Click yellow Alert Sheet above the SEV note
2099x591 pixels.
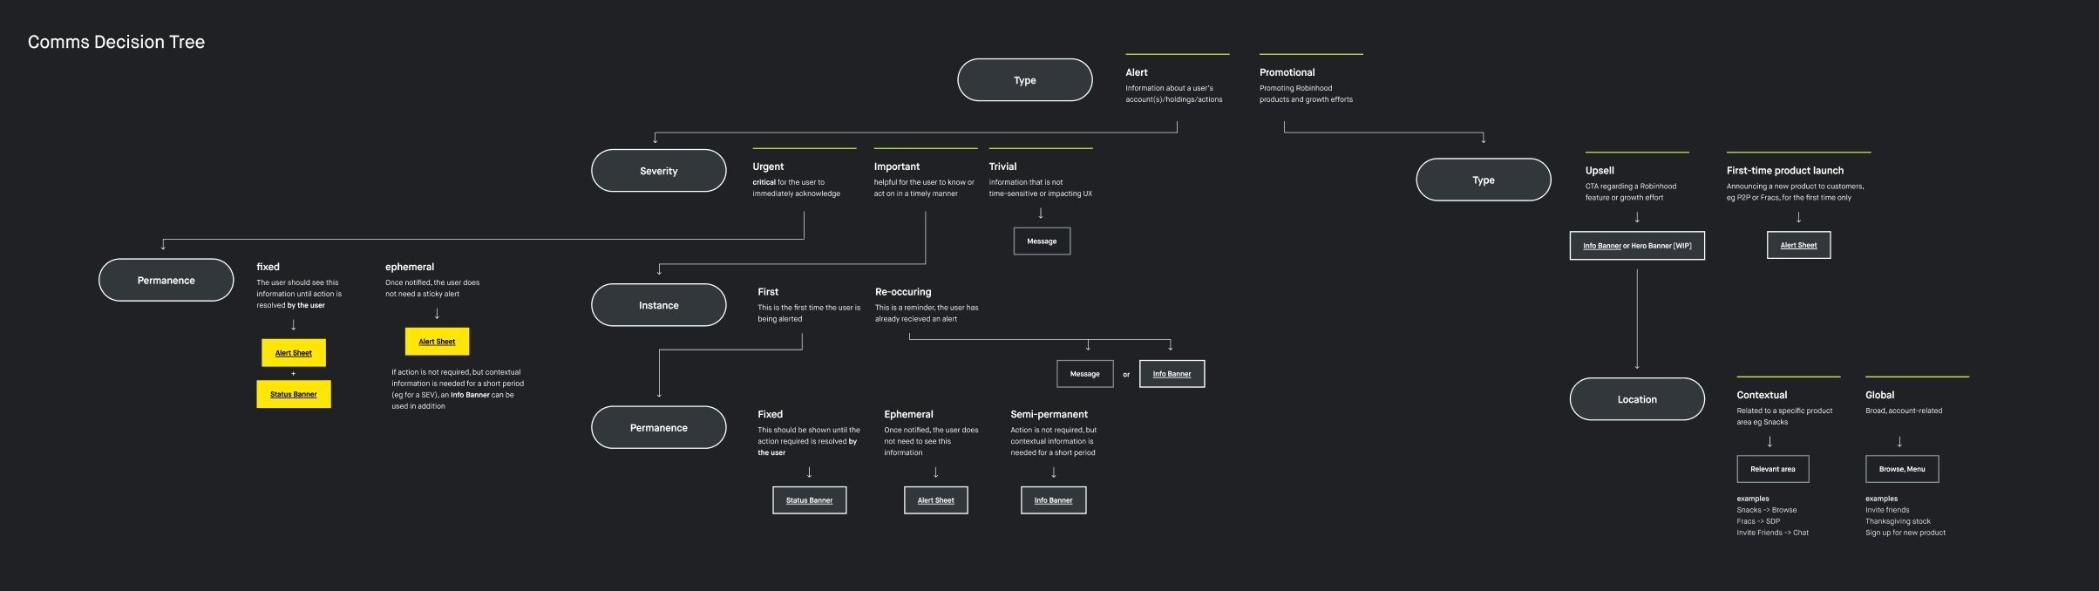click(x=437, y=342)
